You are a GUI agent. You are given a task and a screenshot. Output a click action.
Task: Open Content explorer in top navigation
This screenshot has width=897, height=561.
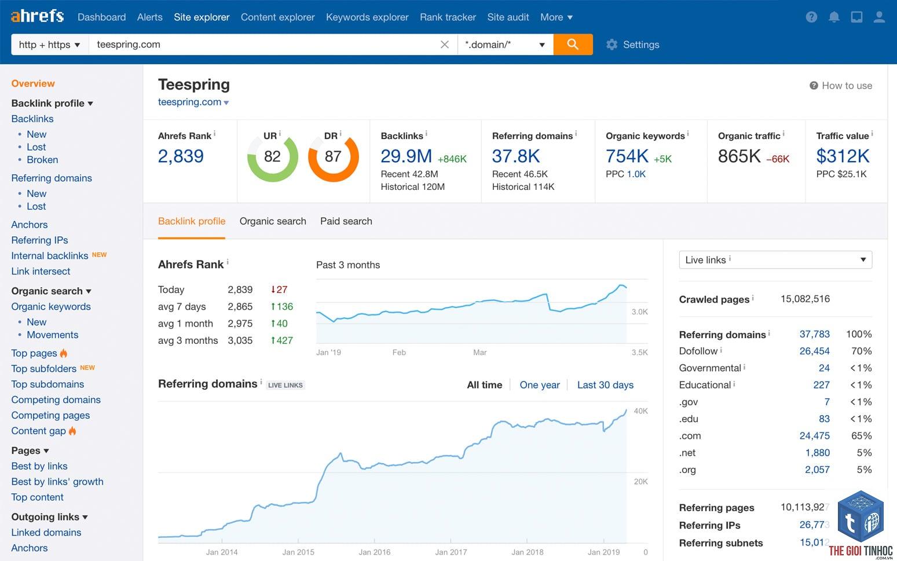278,17
